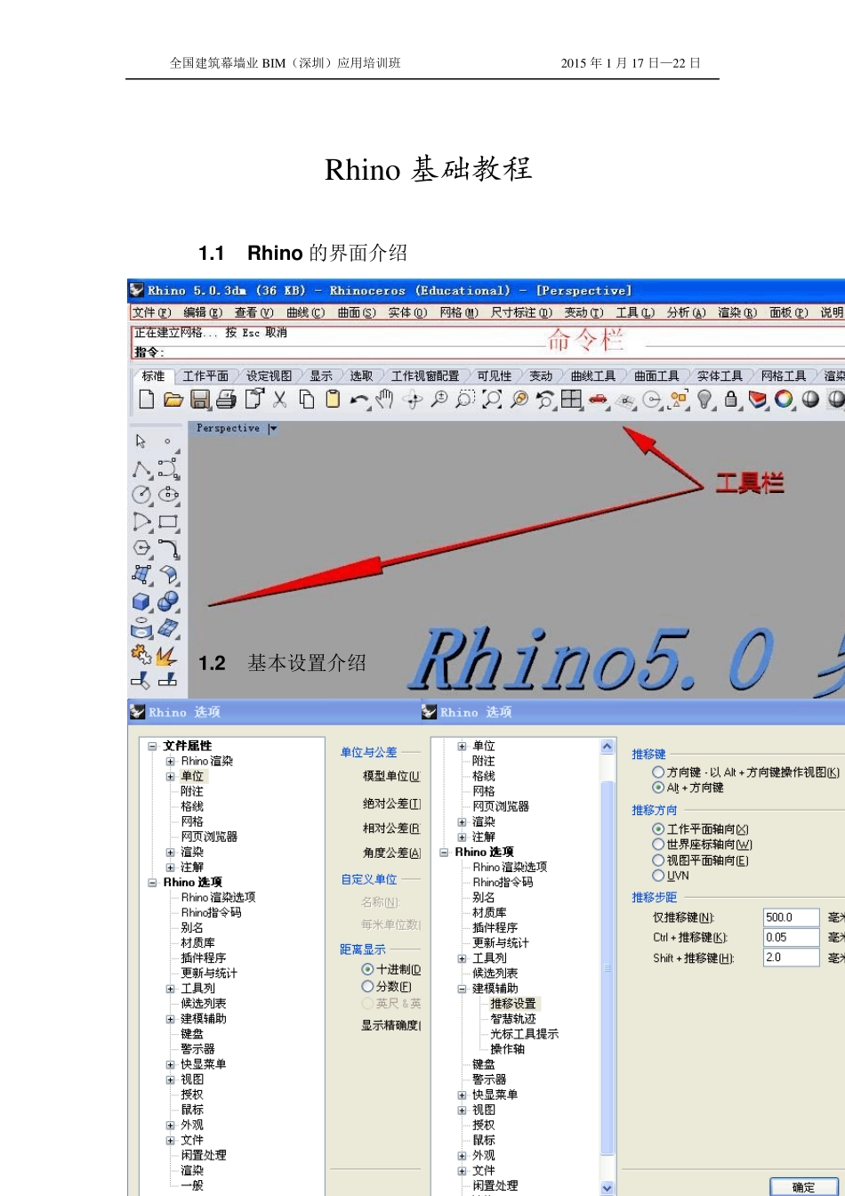The image size is (845, 1196).
Task: Collapse 建模辅助 above the 推移设置 item
Action: [463, 989]
